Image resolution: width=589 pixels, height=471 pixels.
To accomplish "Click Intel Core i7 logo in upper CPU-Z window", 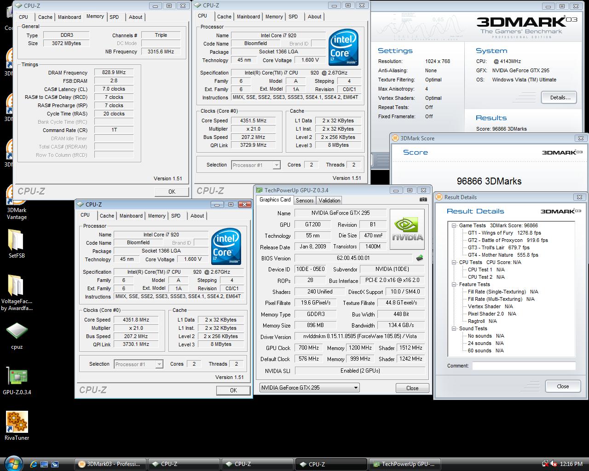I will coord(343,47).
